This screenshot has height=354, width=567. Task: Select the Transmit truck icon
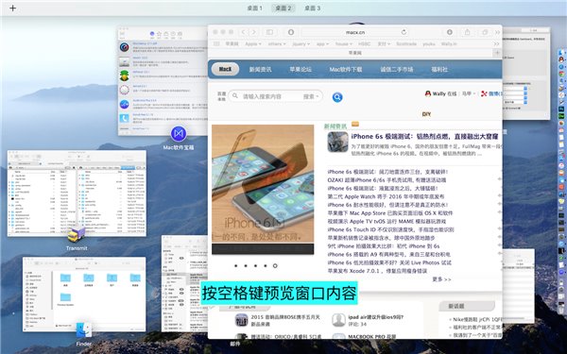click(x=77, y=234)
